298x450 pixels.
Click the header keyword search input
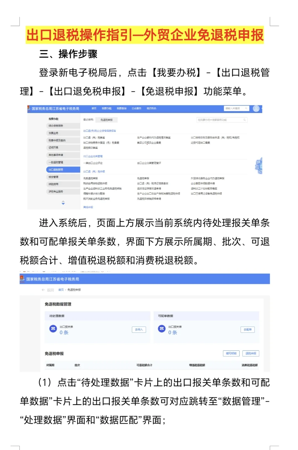pyautogui.click(x=237, y=108)
